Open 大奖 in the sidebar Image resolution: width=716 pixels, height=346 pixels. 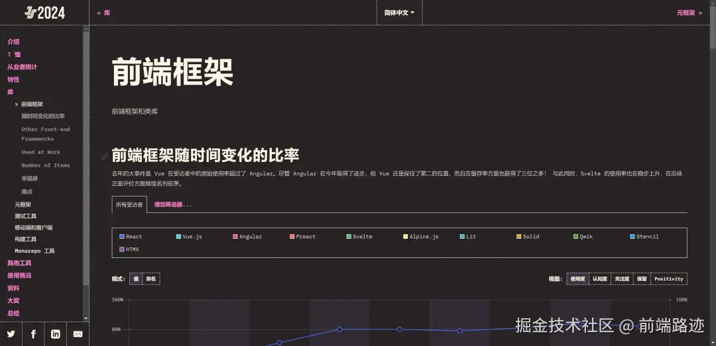(x=13, y=301)
